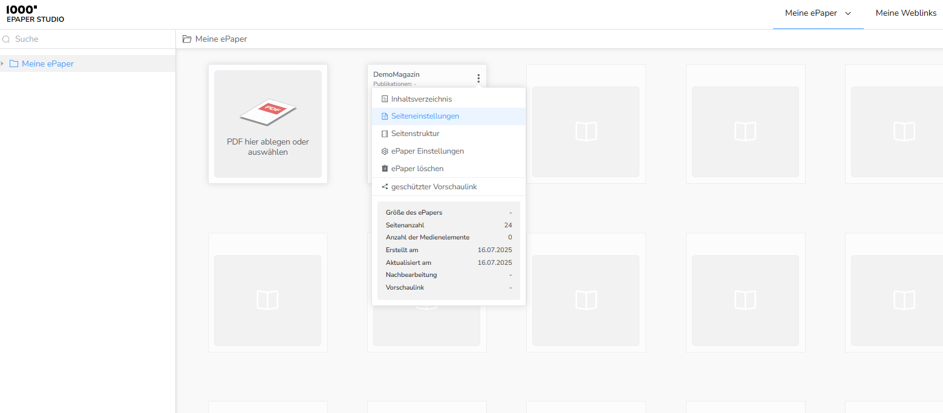
Task: Click the Seiteneinstellungen page icon
Action: tap(385, 116)
